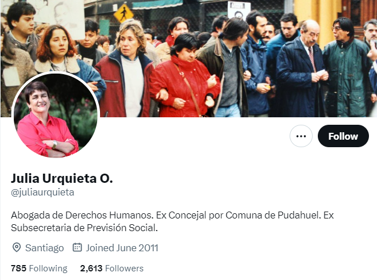This screenshot has height=280, width=377.
Task: Click the yellow pedestrian sign in banner
Action: point(124,13)
